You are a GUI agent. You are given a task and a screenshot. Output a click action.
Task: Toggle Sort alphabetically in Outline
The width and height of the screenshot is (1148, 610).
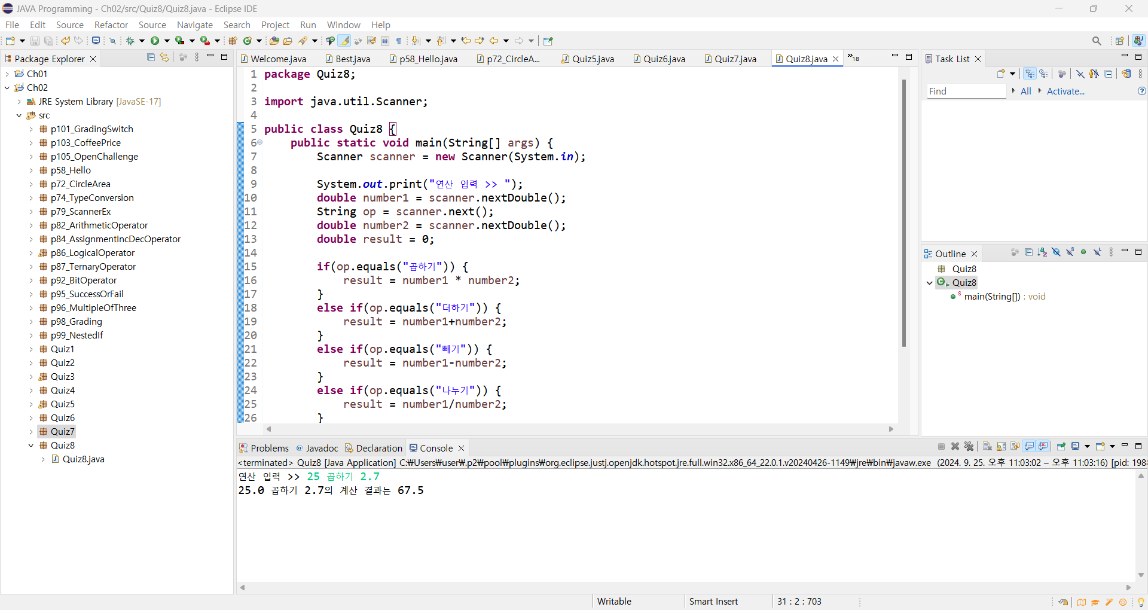point(1042,252)
